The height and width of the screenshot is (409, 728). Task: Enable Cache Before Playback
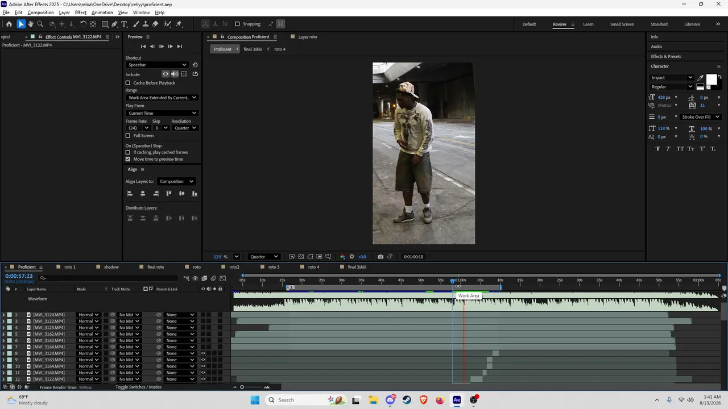coord(128,83)
